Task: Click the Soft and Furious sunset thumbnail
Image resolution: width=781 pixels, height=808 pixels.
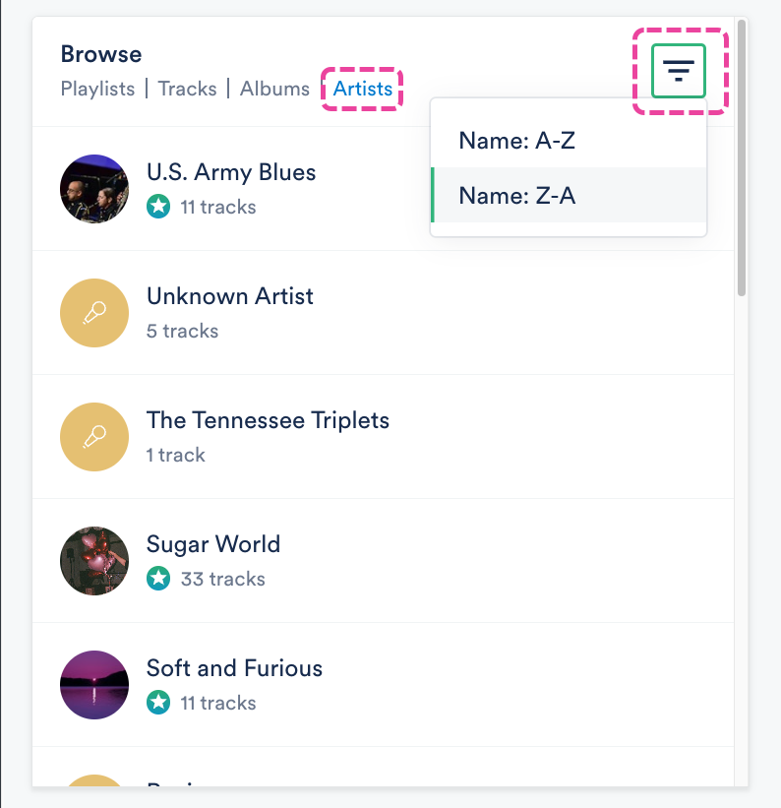Action: pos(94,685)
